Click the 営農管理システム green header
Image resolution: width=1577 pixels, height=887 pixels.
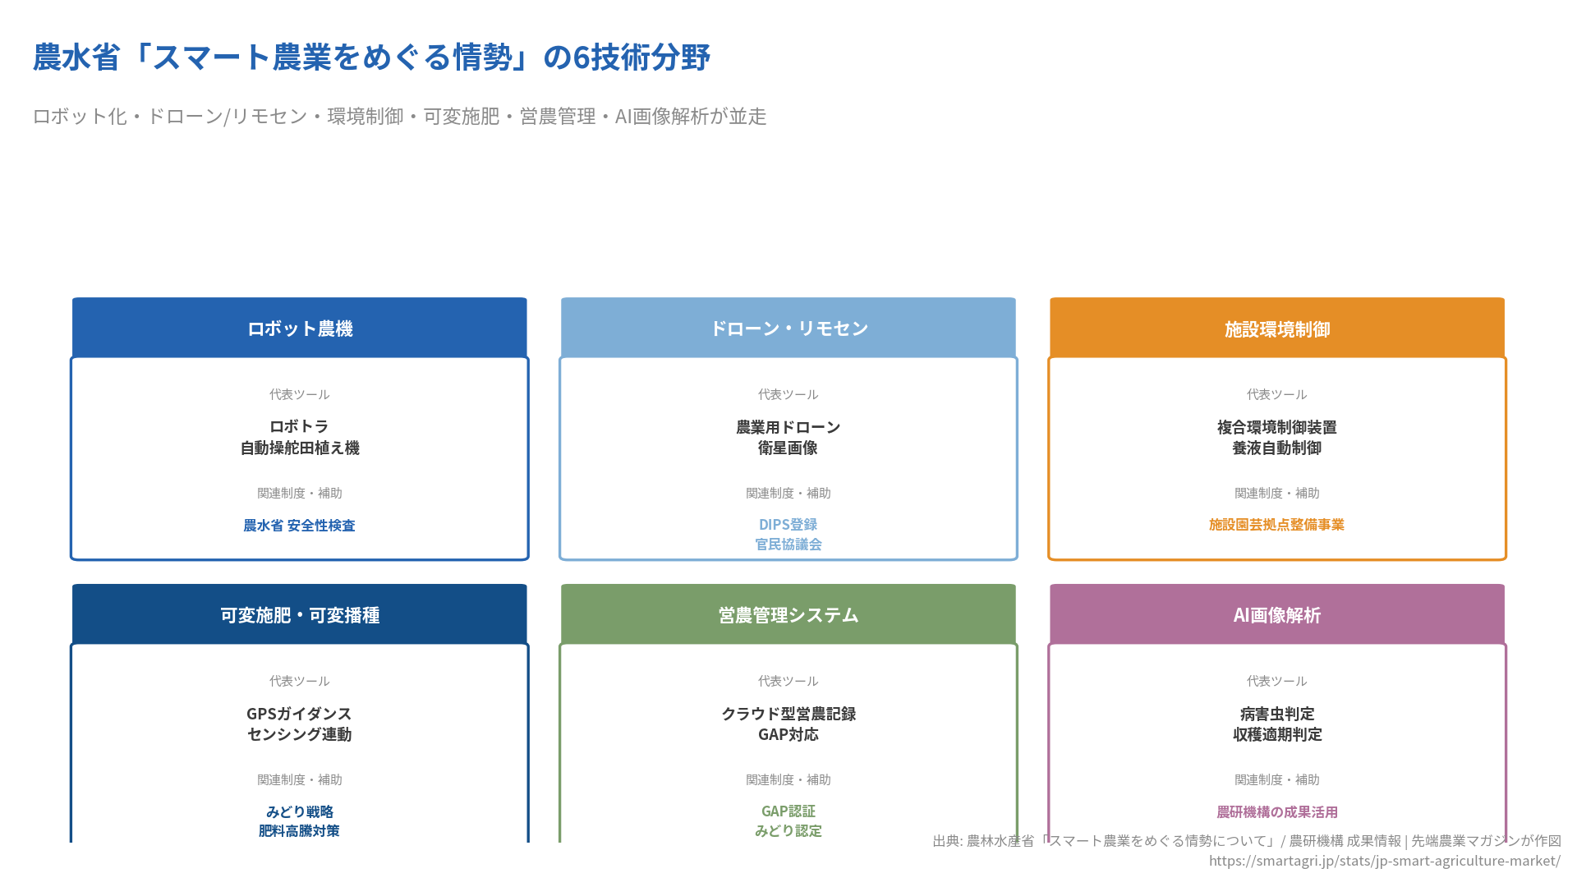788,615
